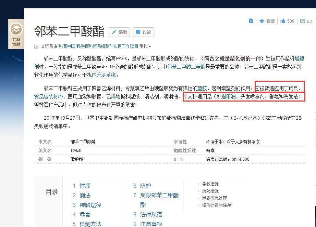Click the small document icon before 本词条由
This screenshot has width=316, height=227.
(x=37, y=46)
